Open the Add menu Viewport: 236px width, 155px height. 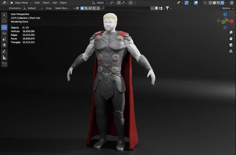click(x=54, y=3)
